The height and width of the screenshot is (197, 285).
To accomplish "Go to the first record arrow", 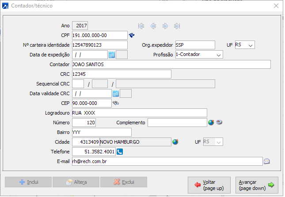I will 141,26.
